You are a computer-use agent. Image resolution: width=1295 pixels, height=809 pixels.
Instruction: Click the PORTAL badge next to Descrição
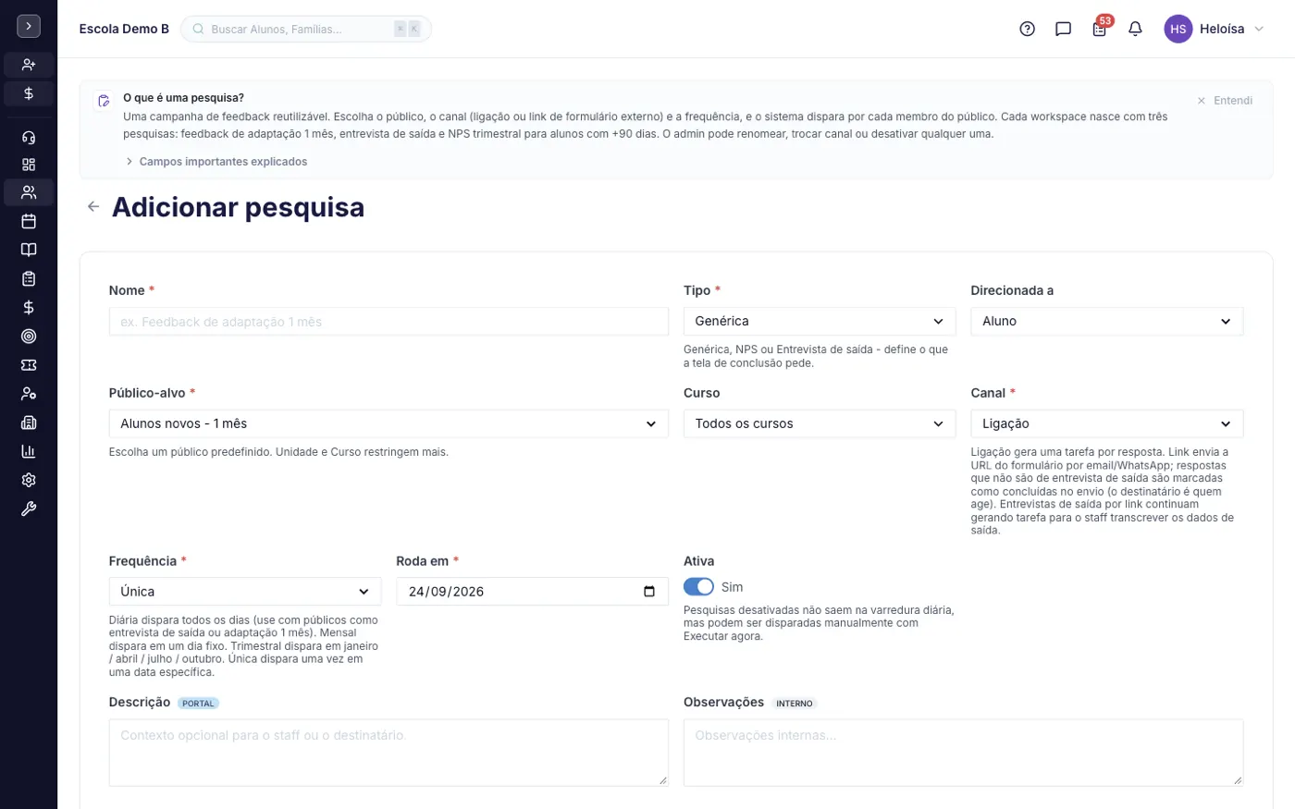(198, 704)
